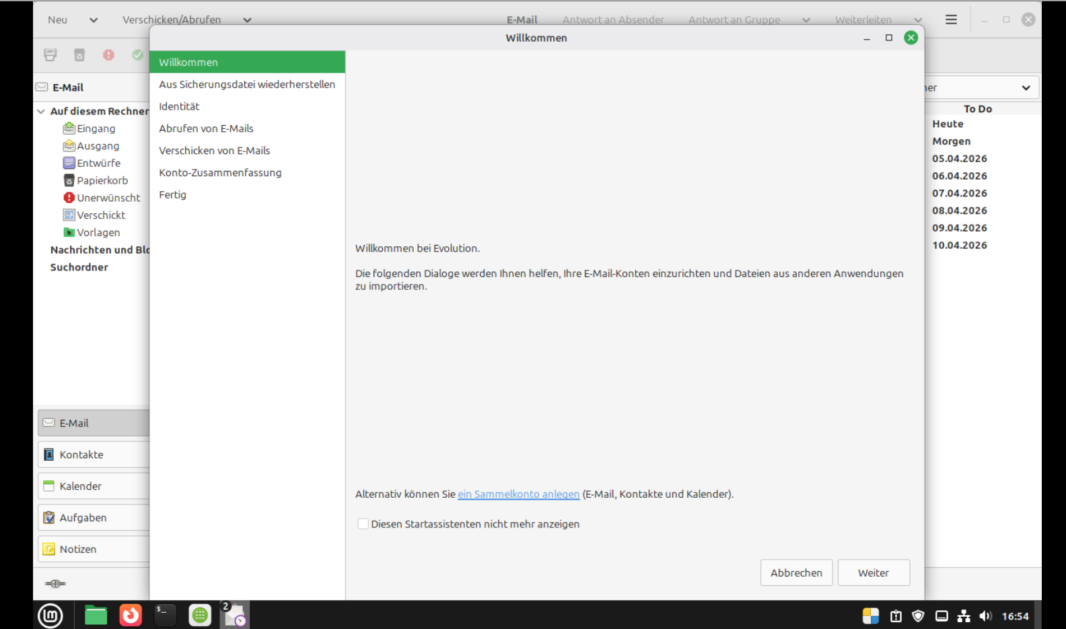Open the 'ein Sammelkonto anlegen' link
This screenshot has height=629, width=1066.
click(518, 494)
